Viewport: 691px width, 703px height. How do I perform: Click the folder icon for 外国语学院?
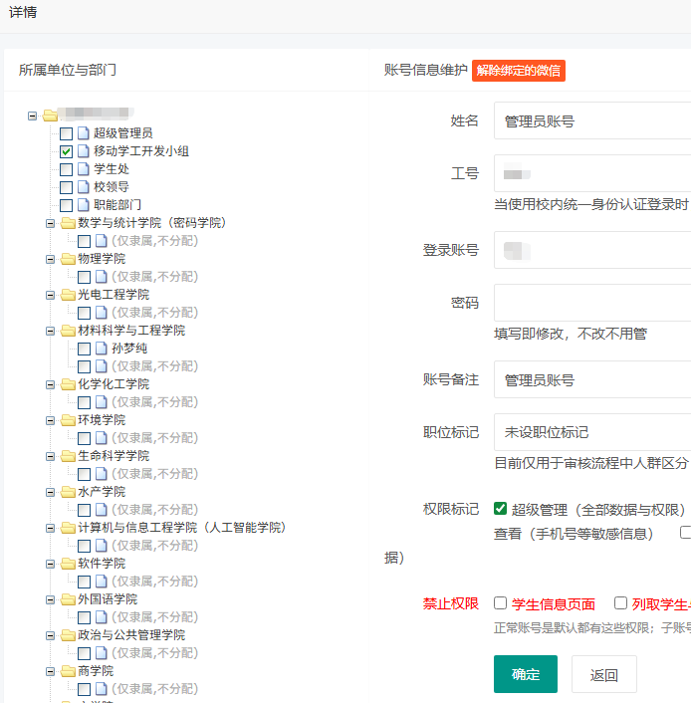pos(68,599)
